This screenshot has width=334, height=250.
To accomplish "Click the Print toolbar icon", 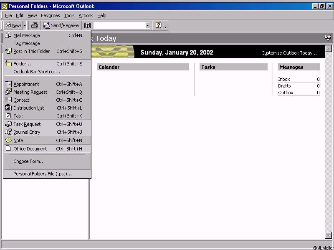I will 35,25.
